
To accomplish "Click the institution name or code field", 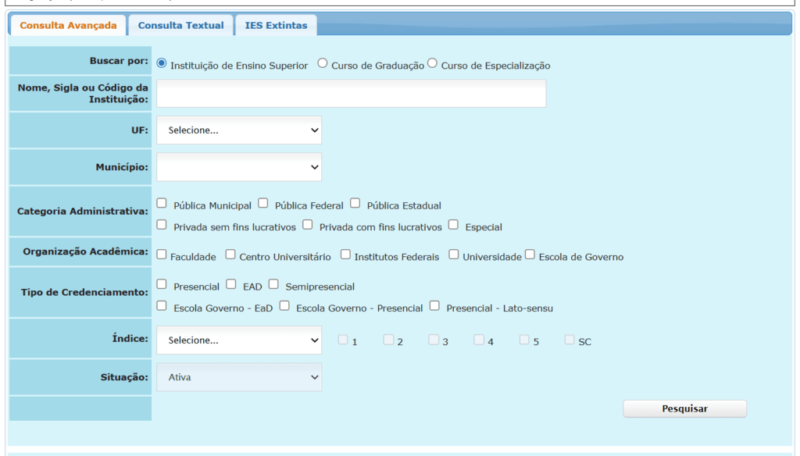I will coord(351,94).
